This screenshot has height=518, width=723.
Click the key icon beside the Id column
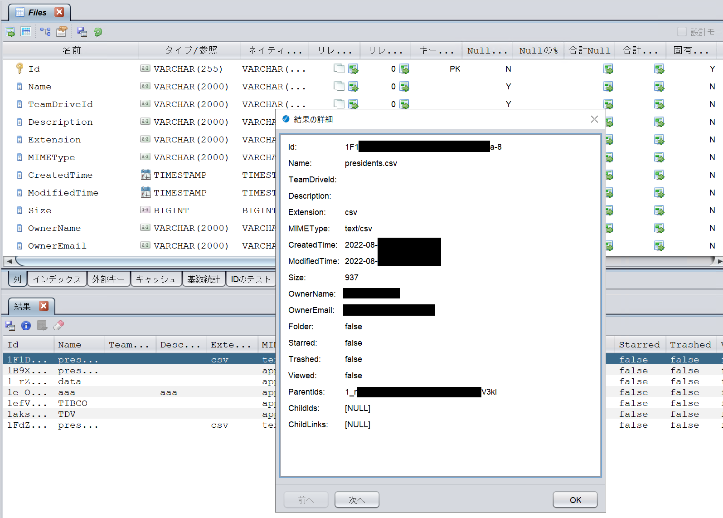19,68
